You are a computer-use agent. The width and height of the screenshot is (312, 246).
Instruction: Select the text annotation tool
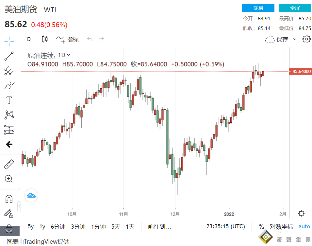9,100
